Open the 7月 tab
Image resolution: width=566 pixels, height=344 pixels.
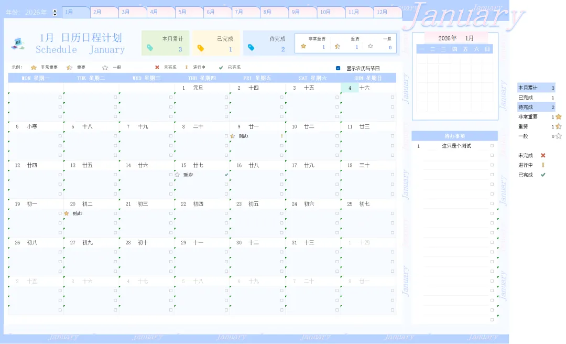click(x=246, y=12)
